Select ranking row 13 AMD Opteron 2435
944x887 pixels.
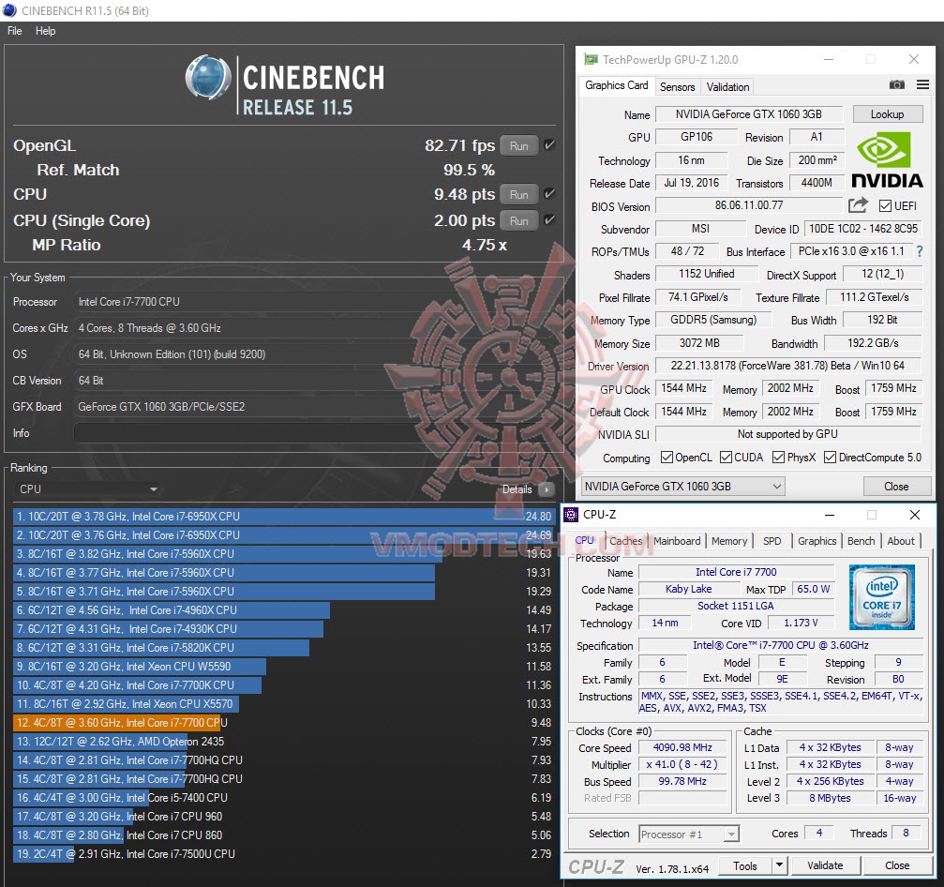[282, 742]
